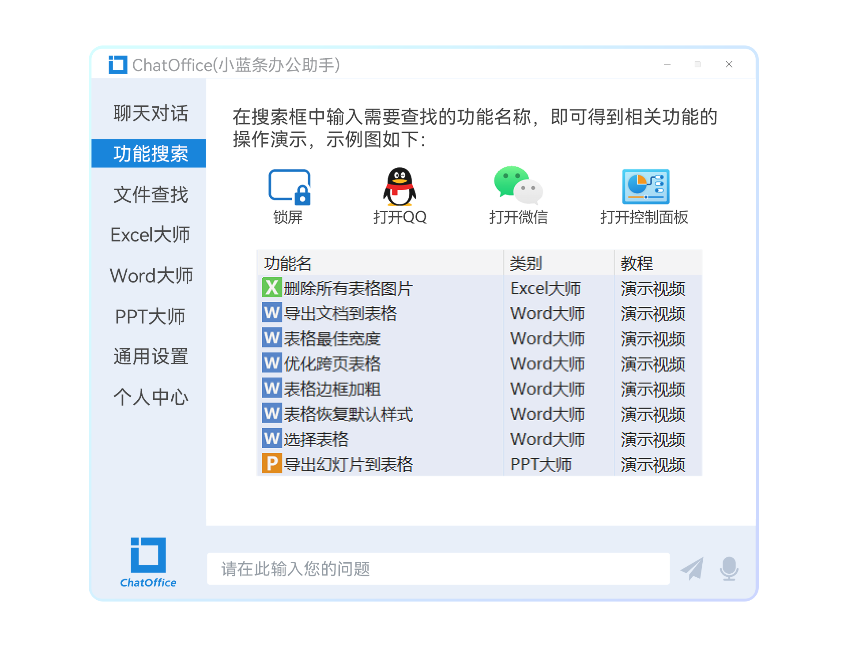Close the ChatOffice window
The height and width of the screenshot is (647, 848).
pyautogui.click(x=729, y=64)
